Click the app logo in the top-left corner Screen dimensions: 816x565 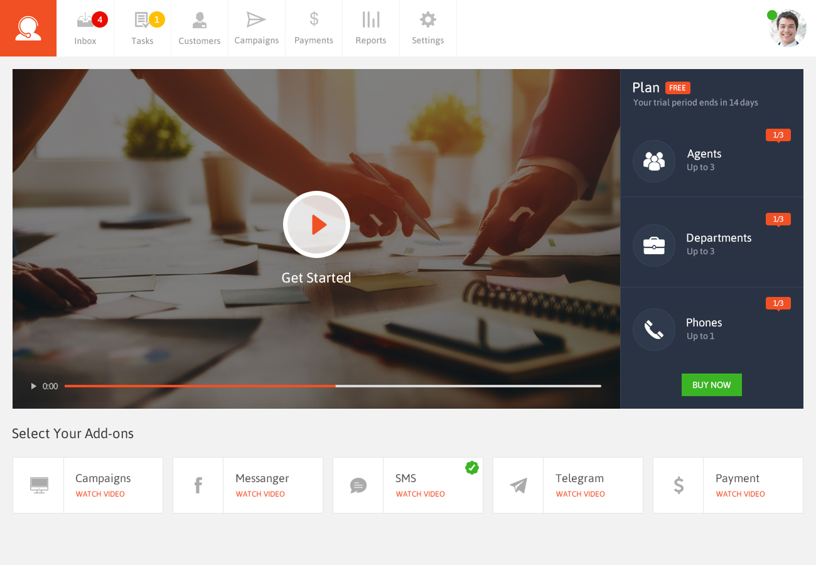pyautogui.click(x=28, y=28)
